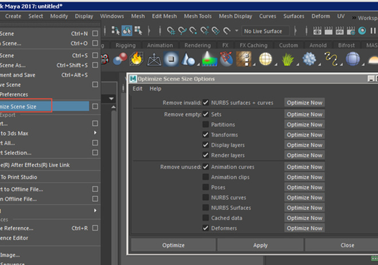The image size is (378, 265).
Task: Check the Animation clips checkbox
Action: point(206,177)
